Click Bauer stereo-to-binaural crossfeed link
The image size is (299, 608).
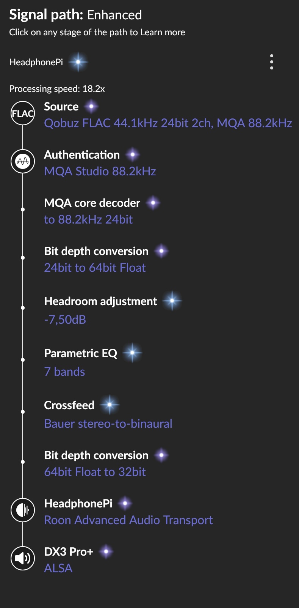[x=108, y=424]
